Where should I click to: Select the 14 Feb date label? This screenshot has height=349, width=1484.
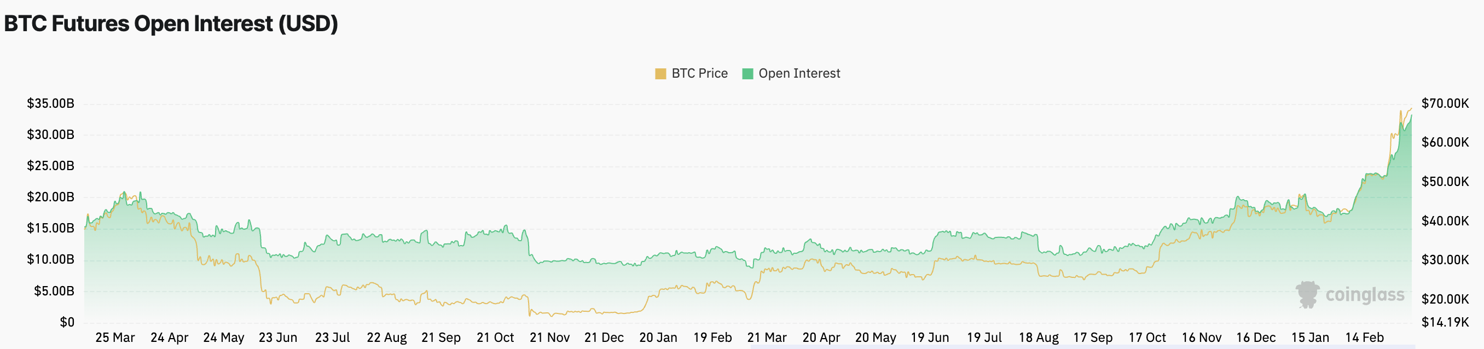tap(1364, 338)
